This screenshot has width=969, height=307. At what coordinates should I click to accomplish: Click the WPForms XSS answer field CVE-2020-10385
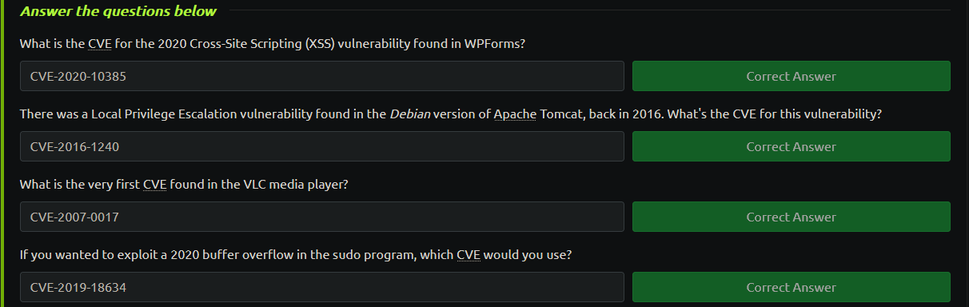point(322,76)
